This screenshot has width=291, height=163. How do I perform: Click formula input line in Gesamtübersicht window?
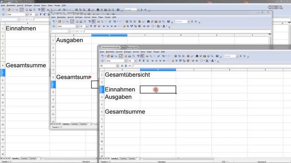[212, 66]
